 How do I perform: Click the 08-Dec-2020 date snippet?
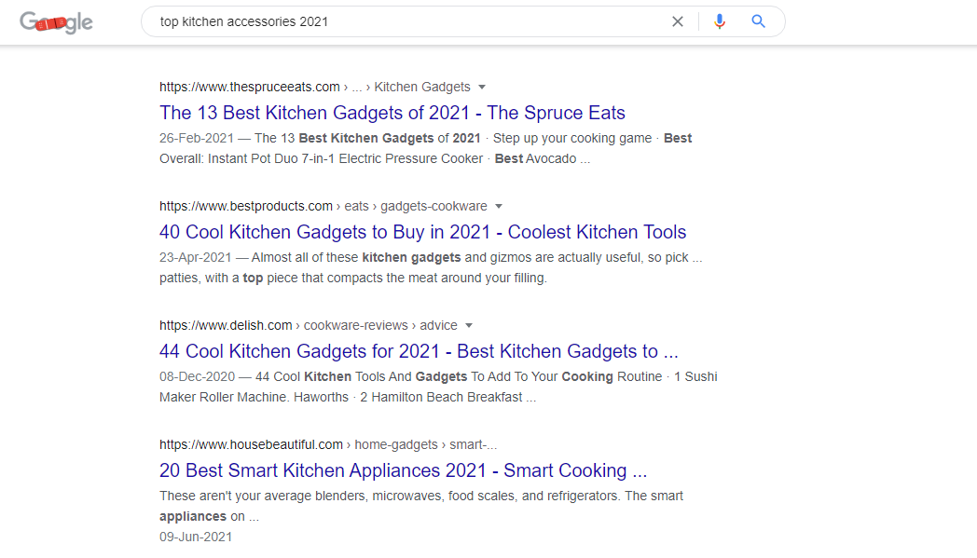tap(197, 376)
